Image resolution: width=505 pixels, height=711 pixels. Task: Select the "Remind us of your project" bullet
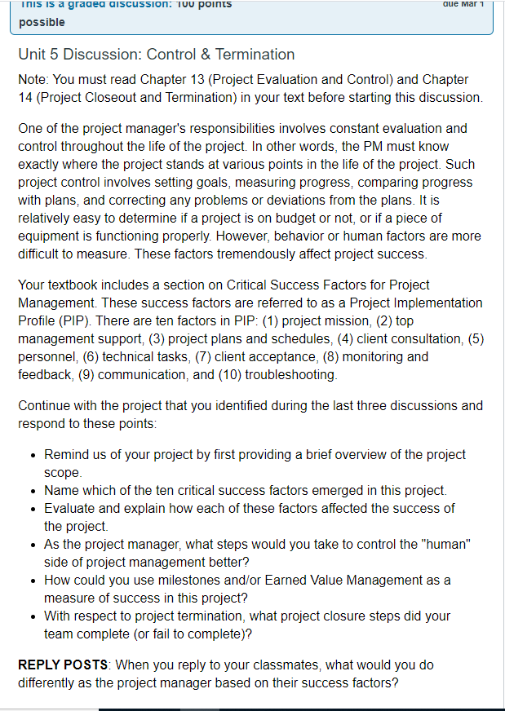[x=255, y=463]
